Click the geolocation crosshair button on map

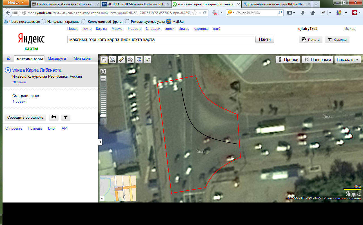tap(103, 71)
